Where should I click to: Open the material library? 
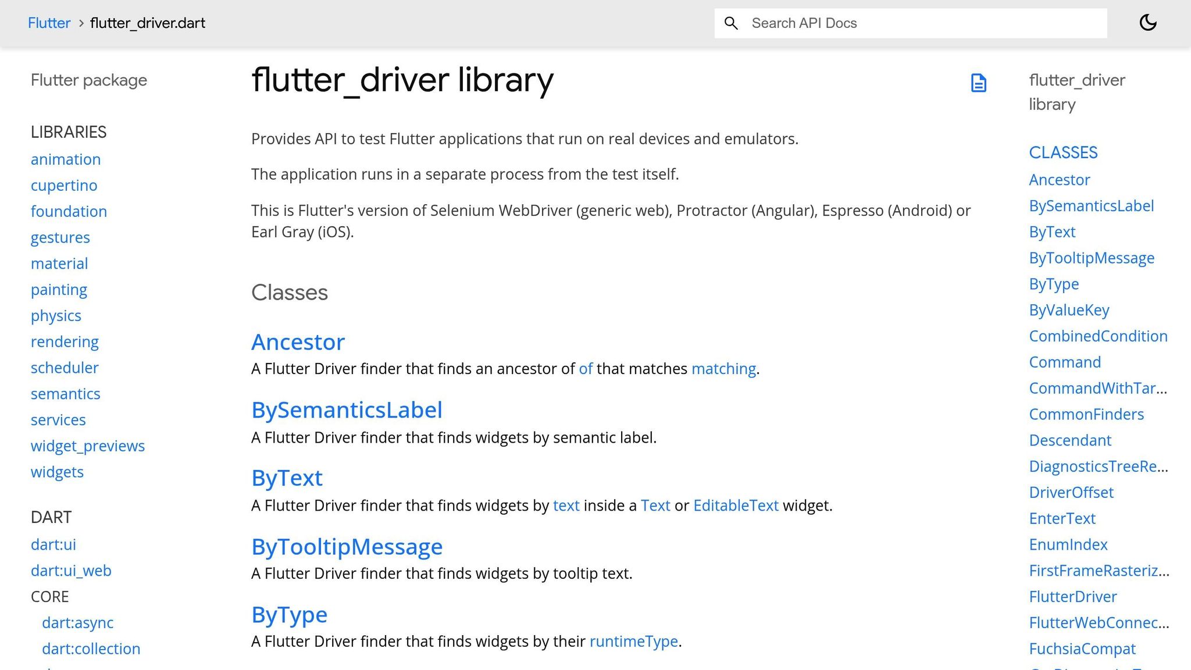tap(59, 263)
